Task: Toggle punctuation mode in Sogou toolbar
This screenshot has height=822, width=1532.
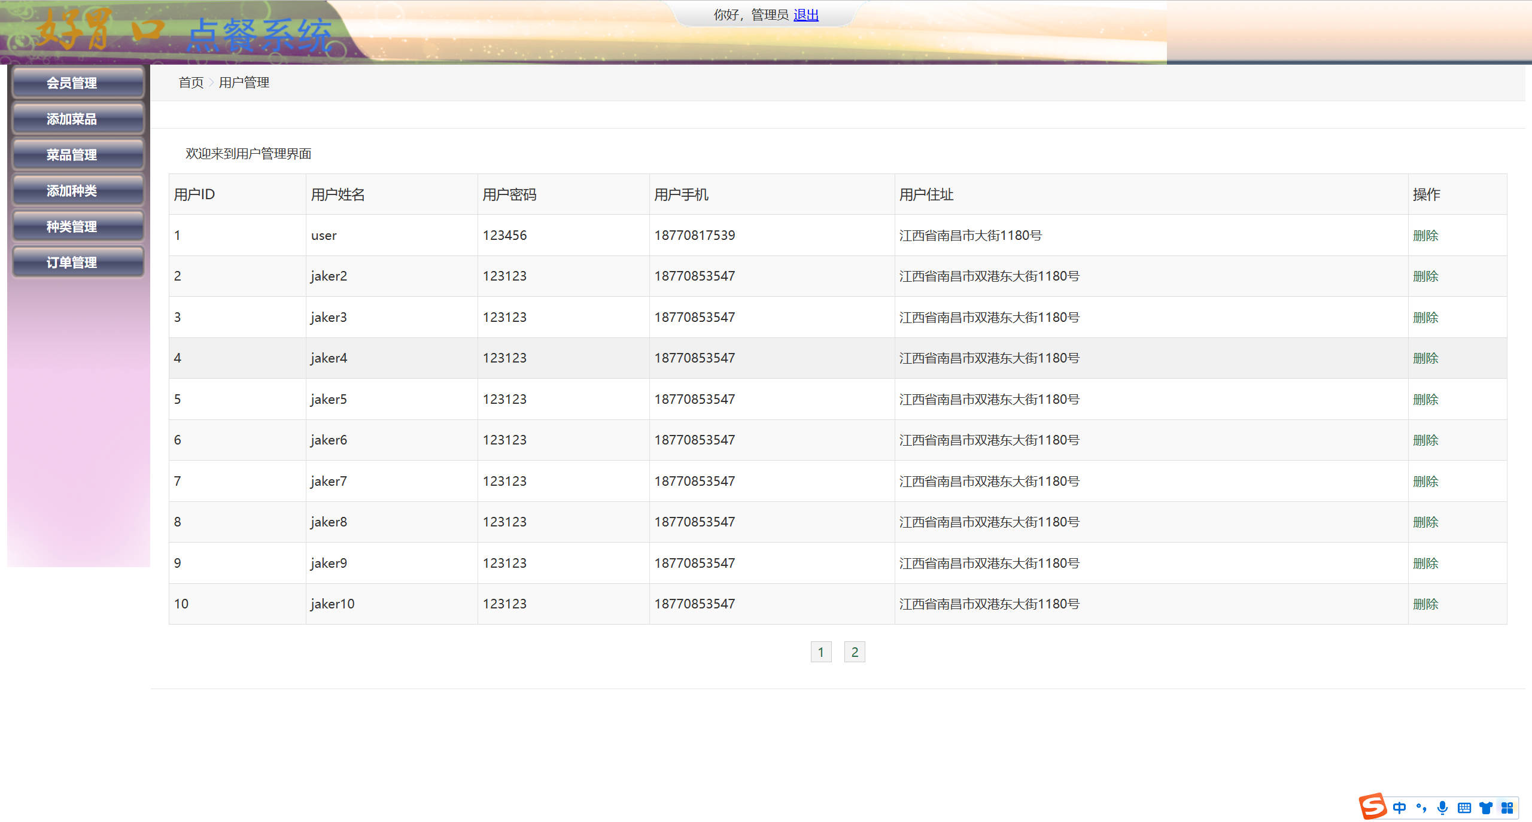Action: click(1421, 808)
